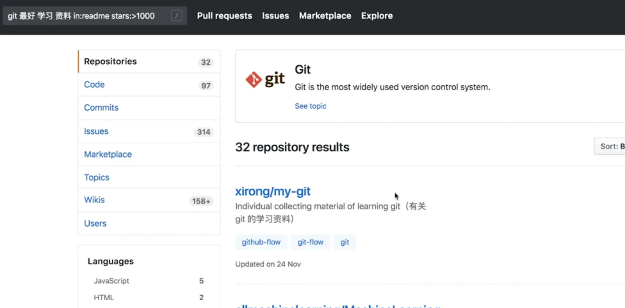This screenshot has height=308, width=625.
Task: Click the Git logo in topic card
Action: pos(265,79)
